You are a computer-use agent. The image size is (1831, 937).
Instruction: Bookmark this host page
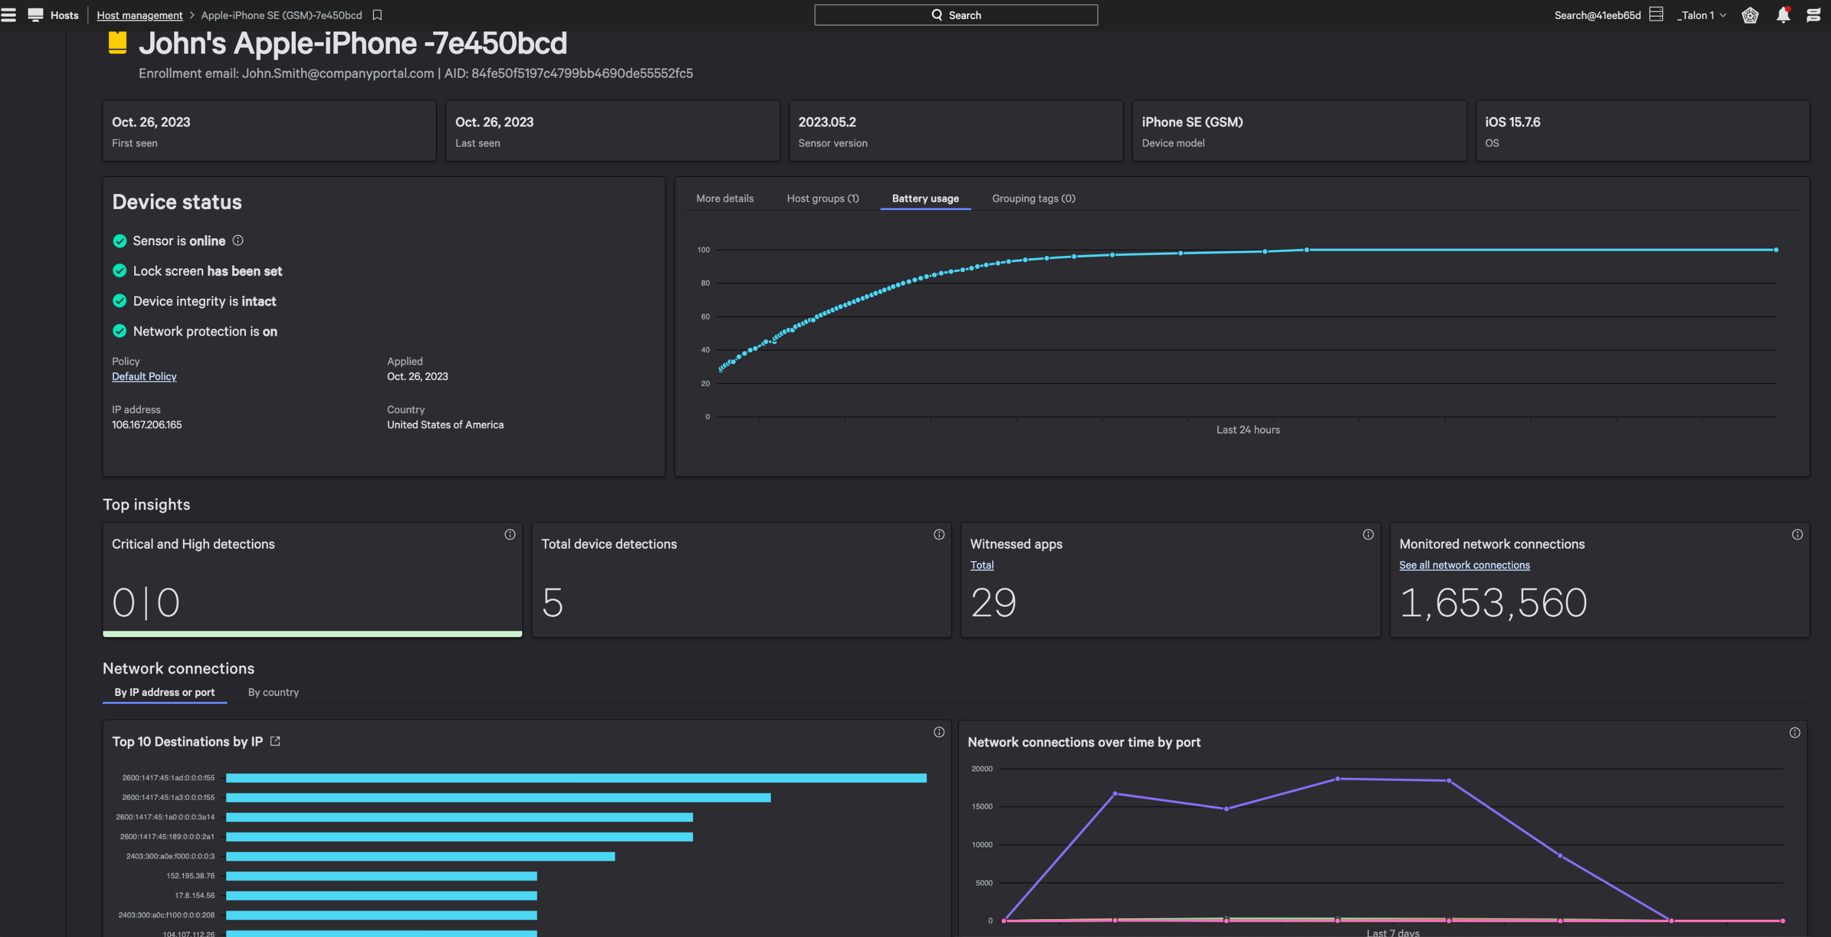tap(377, 14)
